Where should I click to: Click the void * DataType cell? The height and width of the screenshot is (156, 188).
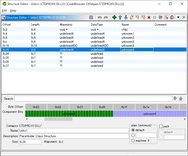click(x=105, y=30)
